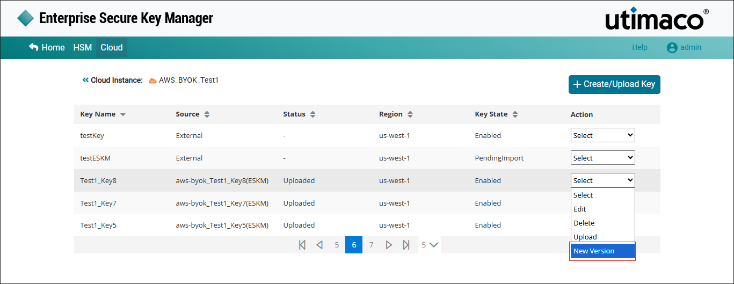734x284 pixels.
Task: Sort by Key Name column arrow
Action: coord(123,114)
